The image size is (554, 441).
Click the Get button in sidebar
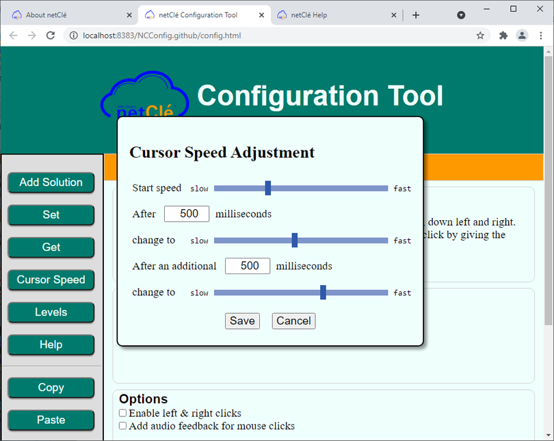(x=51, y=247)
